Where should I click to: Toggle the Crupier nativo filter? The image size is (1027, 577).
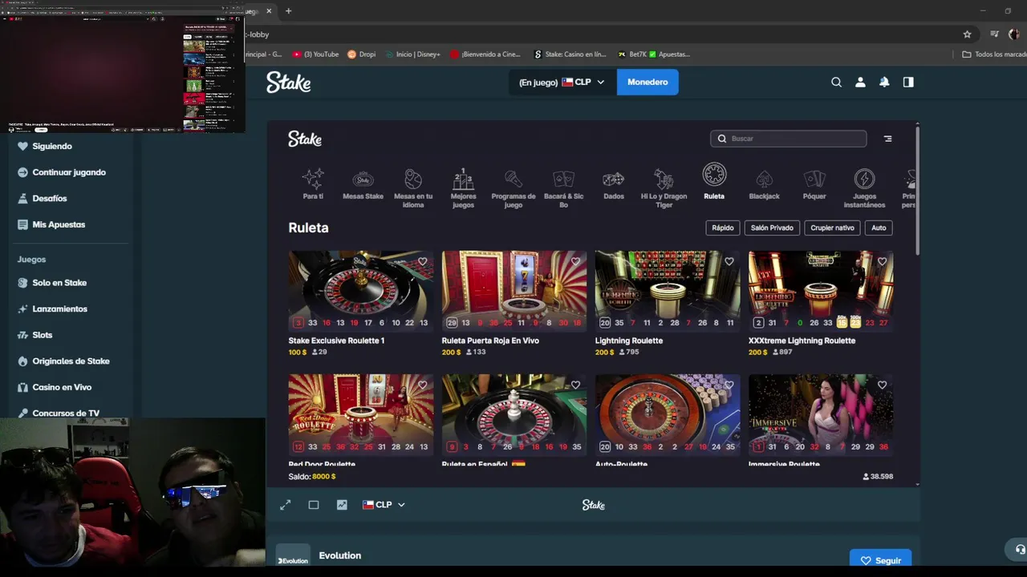(832, 228)
